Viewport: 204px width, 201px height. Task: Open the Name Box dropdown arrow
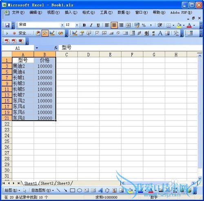tap(37, 48)
